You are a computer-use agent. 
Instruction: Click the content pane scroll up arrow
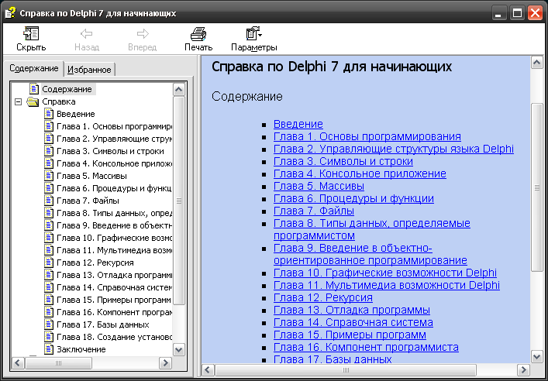(x=536, y=63)
